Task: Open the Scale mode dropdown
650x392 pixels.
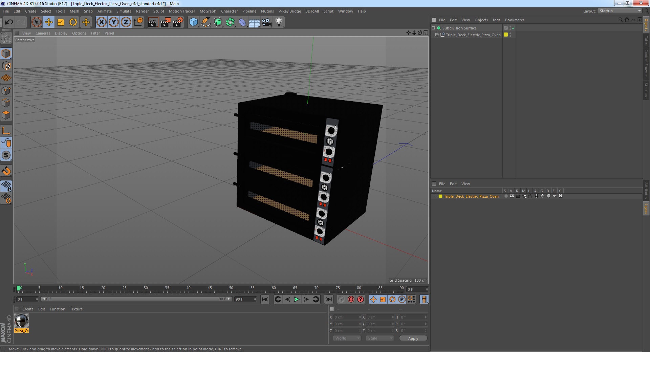Action: point(380,338)
